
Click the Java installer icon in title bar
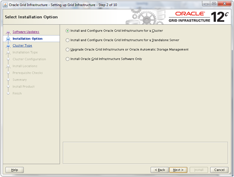click(x=5, y=5)
